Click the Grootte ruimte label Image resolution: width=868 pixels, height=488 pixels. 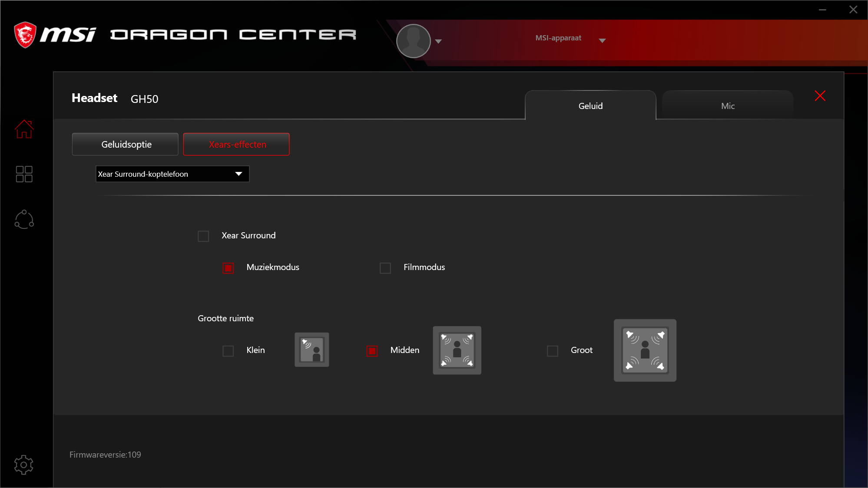coord(225,318)
